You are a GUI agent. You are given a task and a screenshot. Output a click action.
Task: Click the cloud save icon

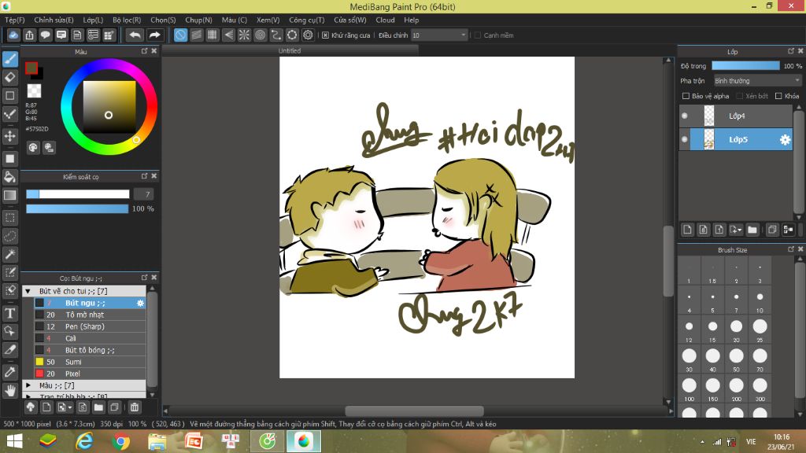point(13,35)
